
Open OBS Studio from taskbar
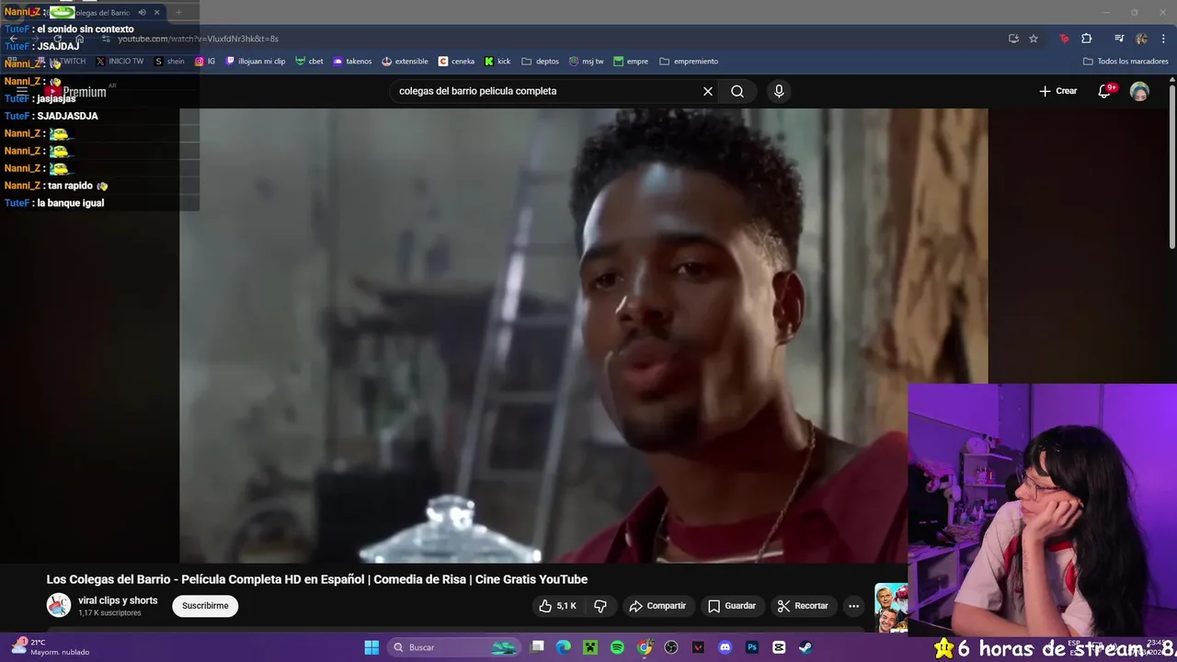(x=671, y=647)
